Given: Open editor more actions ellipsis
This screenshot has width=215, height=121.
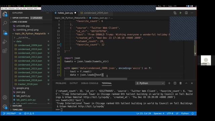Looking at the screenshot, I should pyautogui.click(x=192, y=13).
